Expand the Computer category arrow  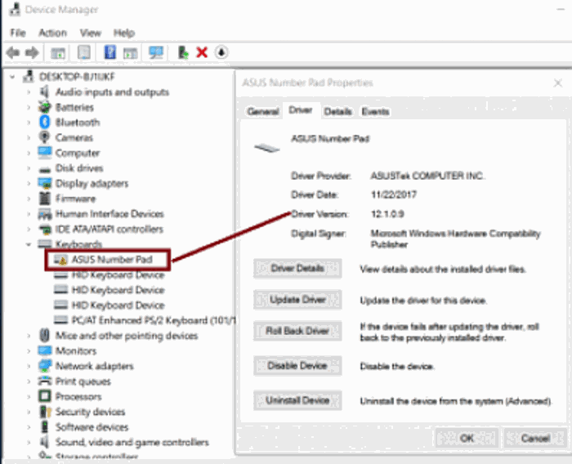click(29, 153)
